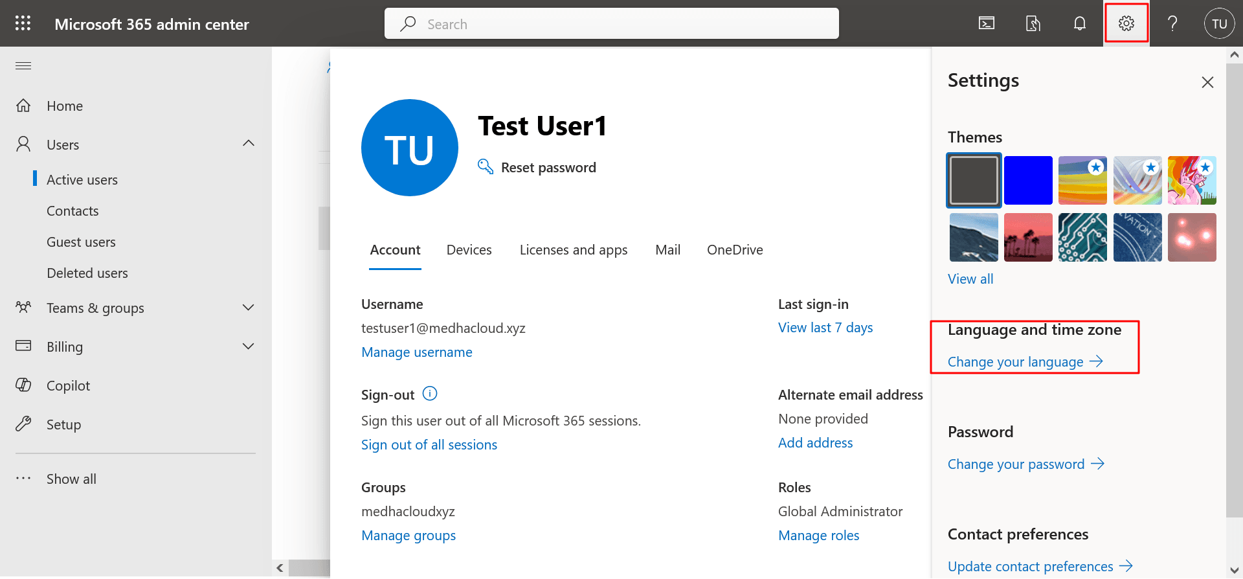Click the Users person icon
Screen dimensions: 1243x579
coord(23,144)
